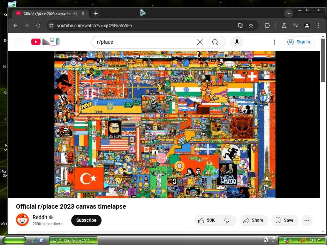Open the taskbar help question-mark icon
The height and width of the screenshot is (245, 327).
pyautogui.click(x=266, y=240)
